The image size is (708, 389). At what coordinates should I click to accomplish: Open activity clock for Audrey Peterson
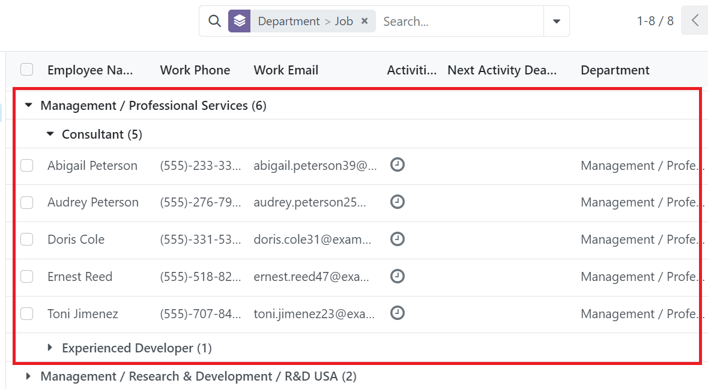click(x=398, y=202)
